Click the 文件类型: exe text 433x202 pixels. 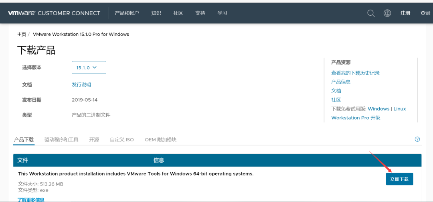pyautogui.click(x=33, y=190)
